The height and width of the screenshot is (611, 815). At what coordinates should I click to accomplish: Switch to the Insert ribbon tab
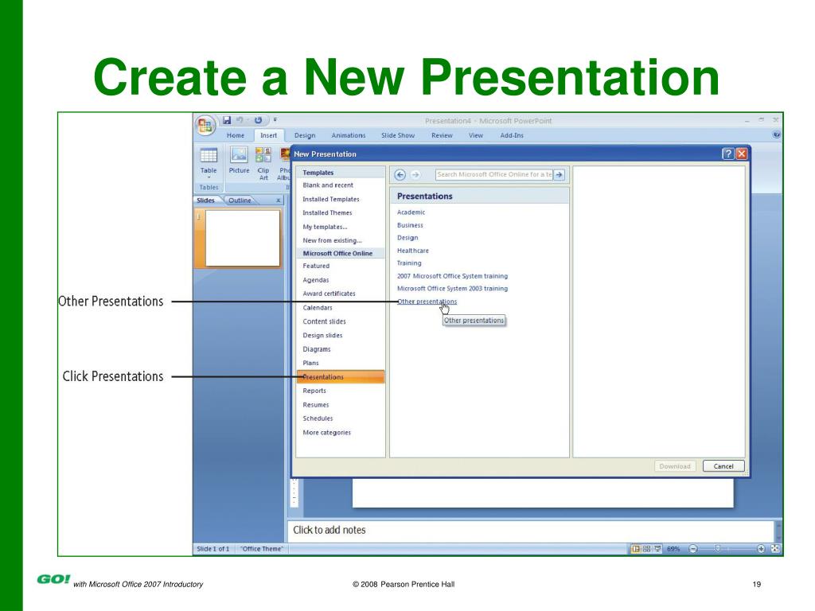point(269,135)
